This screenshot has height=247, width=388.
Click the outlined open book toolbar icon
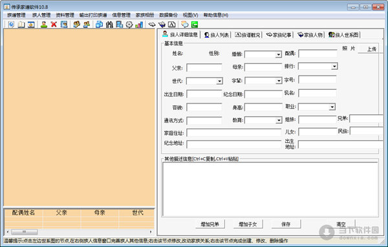152,25
